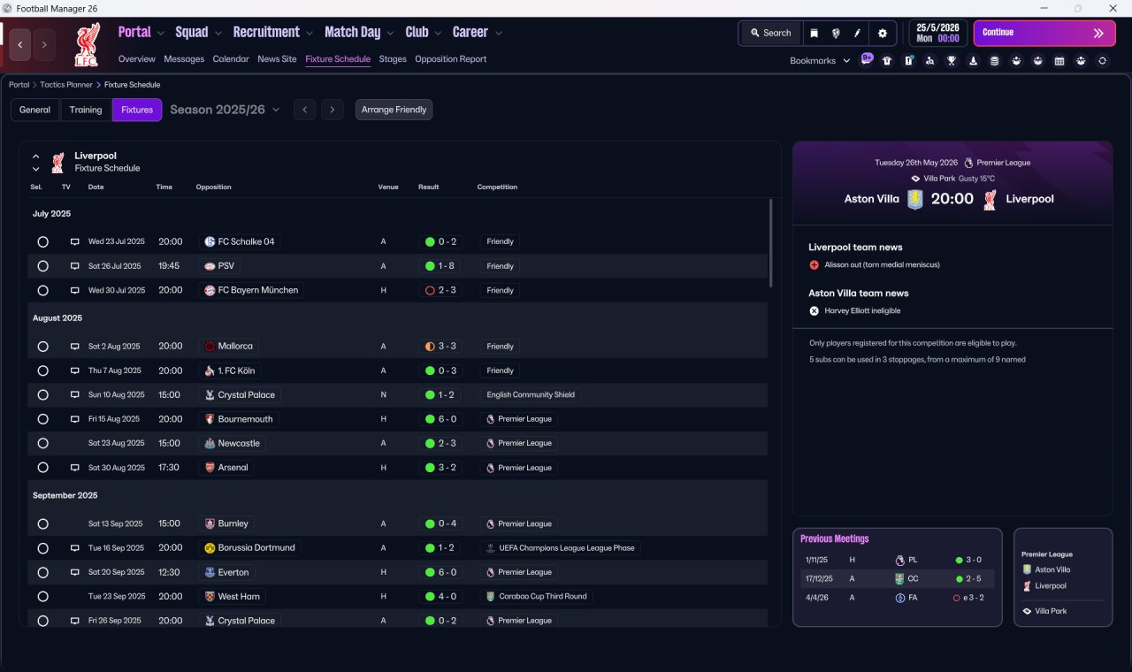Click the scouting magnifier person shortcut icon
Viewport: 1132px width, 672px height.
pos(930,61)
